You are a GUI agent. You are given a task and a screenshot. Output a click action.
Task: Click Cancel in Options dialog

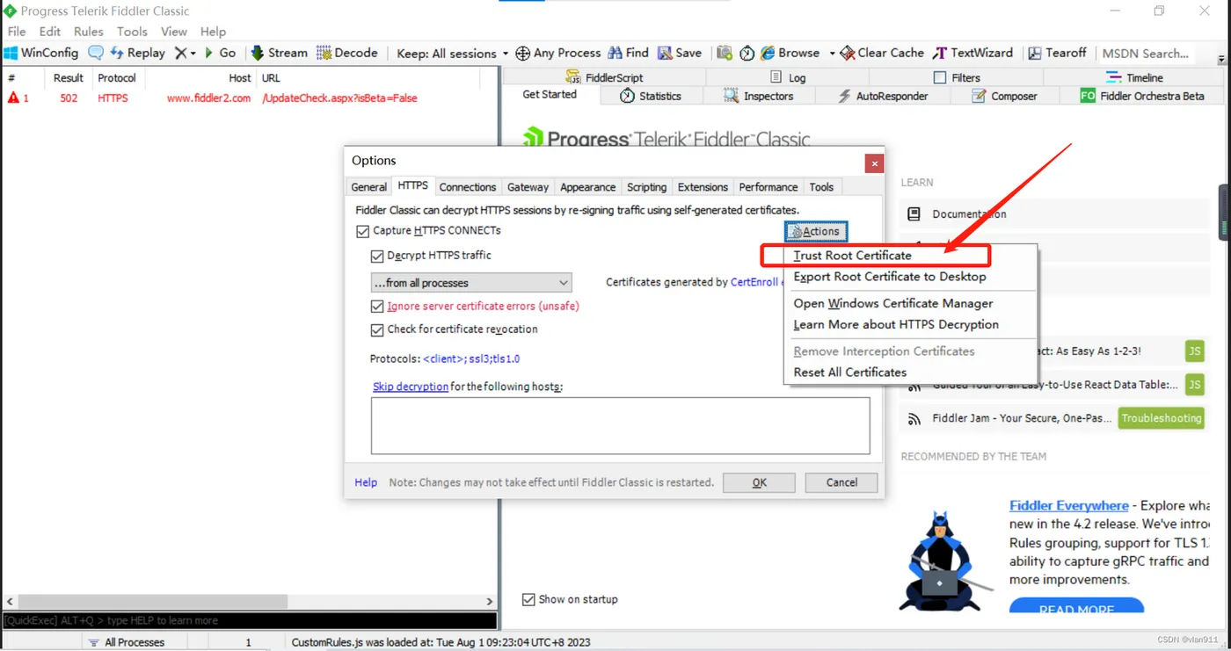841,482
